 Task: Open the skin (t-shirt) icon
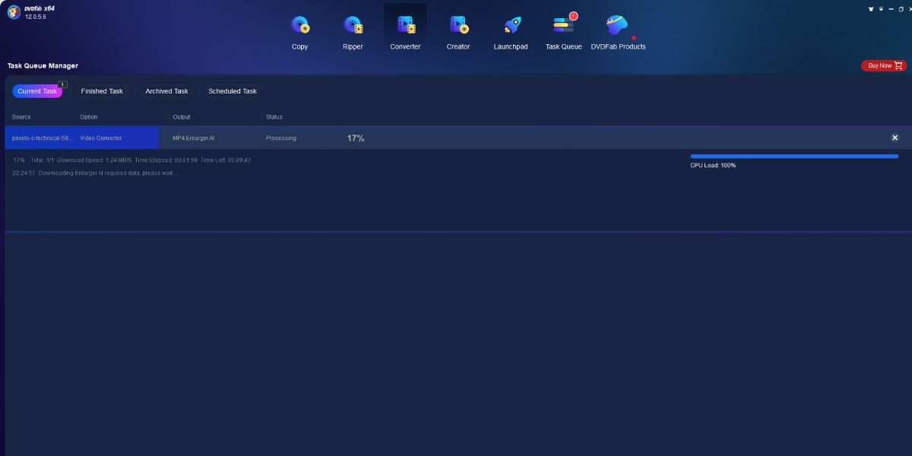tap(871, 9)
